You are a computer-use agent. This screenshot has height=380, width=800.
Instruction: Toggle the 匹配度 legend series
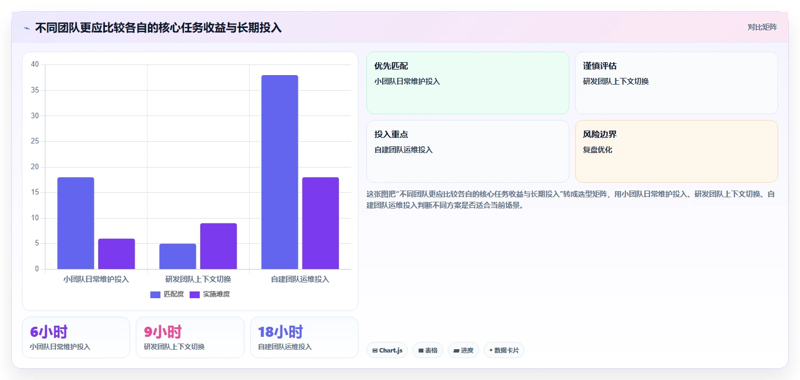167,294
